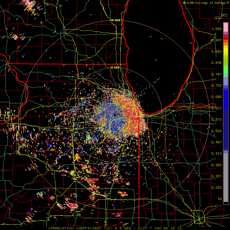The width and height of the screenshot is (230, 230).
Task: Click the 0.947 scale label
Action: pyautogui.click(x=216, y=40)
